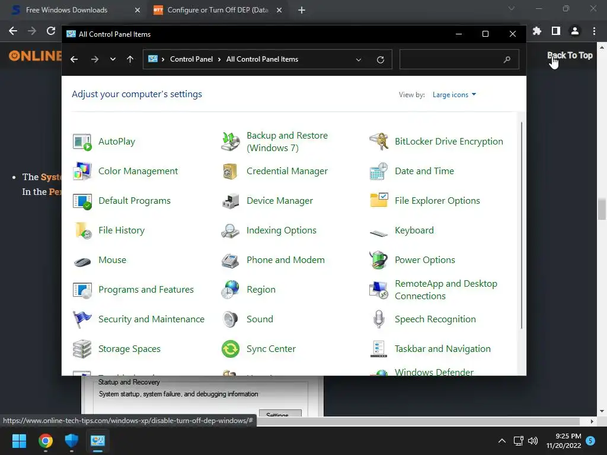Close the Configure or Turn Off DEP tab
Screen dimensions: 607x455
[279, 11]
